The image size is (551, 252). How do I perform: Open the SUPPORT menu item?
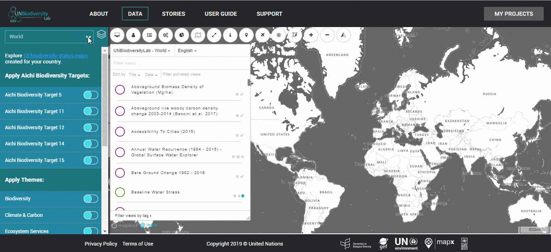[269, 14]
